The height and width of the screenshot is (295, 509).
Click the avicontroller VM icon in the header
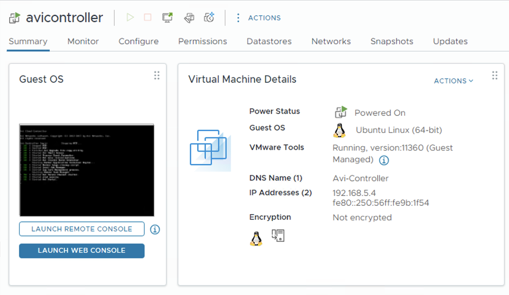(15, 18)
